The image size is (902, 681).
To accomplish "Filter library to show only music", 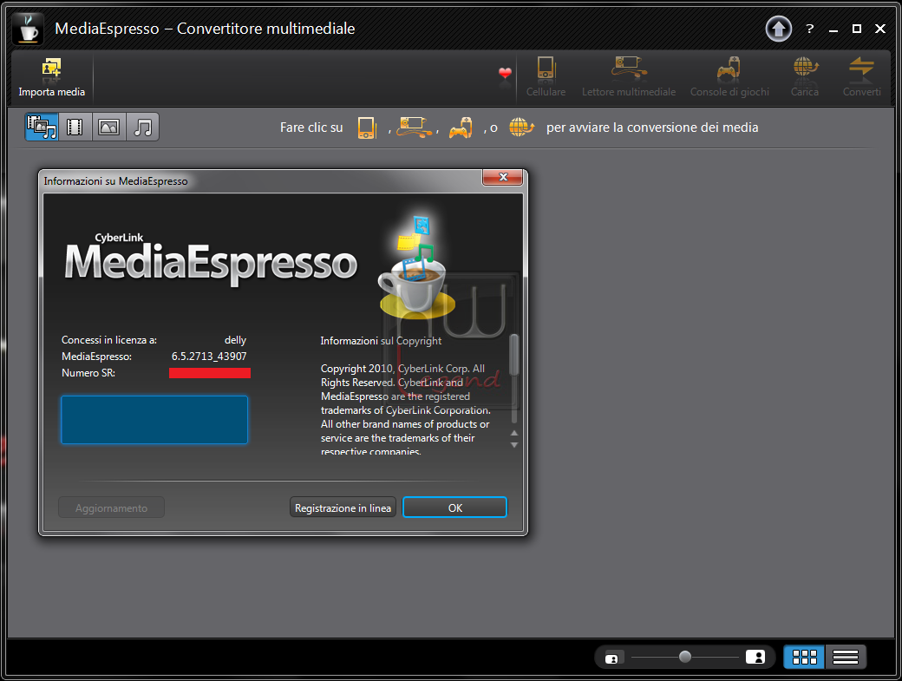I will [x=142, y=127].
